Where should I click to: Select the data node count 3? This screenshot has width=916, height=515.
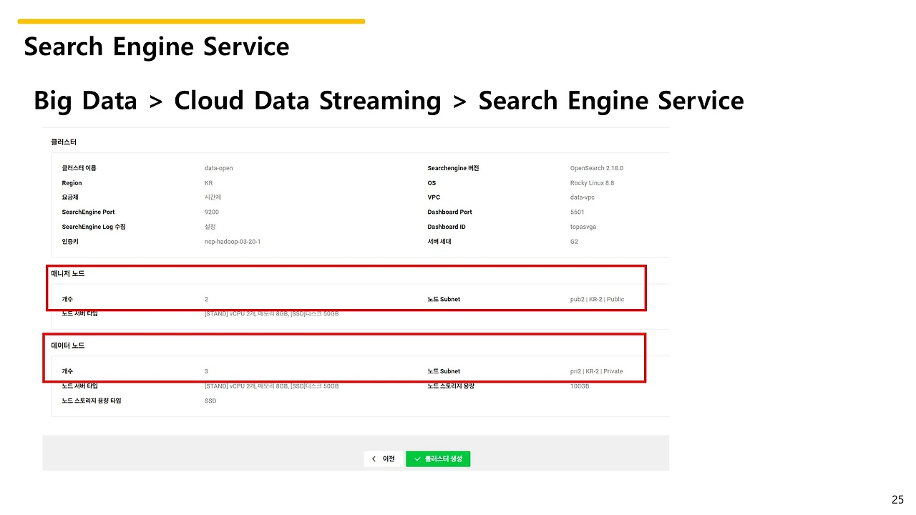point(206,371)
